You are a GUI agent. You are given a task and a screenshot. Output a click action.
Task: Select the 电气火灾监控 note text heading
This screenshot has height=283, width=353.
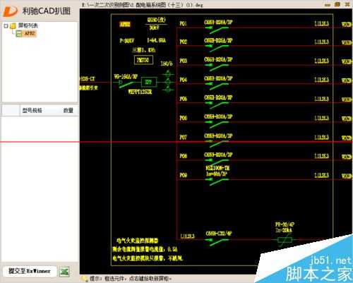tap(137, 241)
